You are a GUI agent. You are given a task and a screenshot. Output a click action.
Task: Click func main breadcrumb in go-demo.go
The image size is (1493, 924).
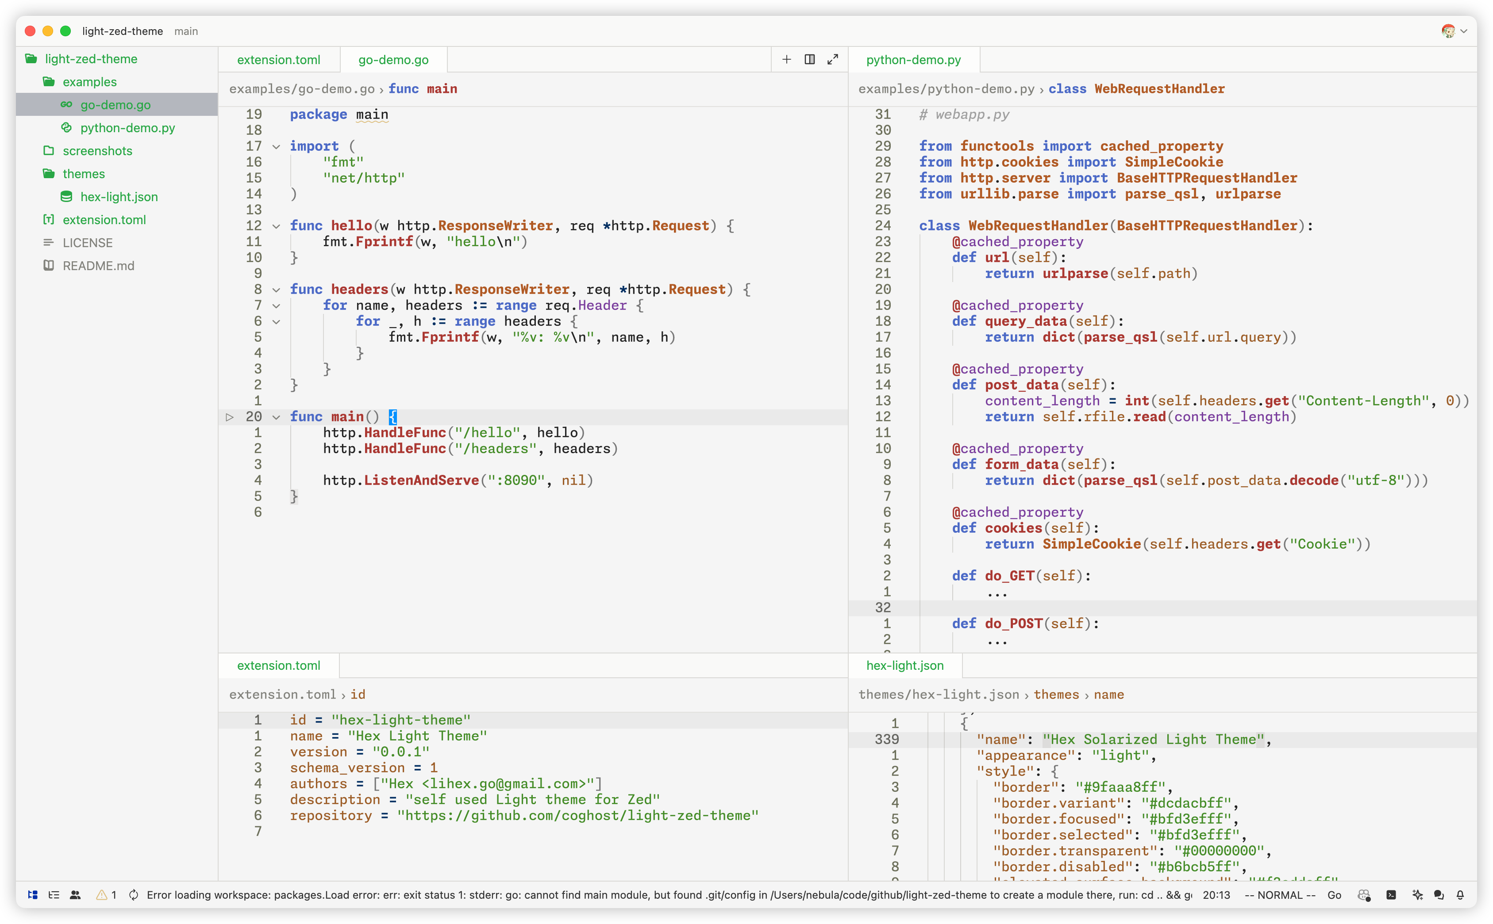423,88
